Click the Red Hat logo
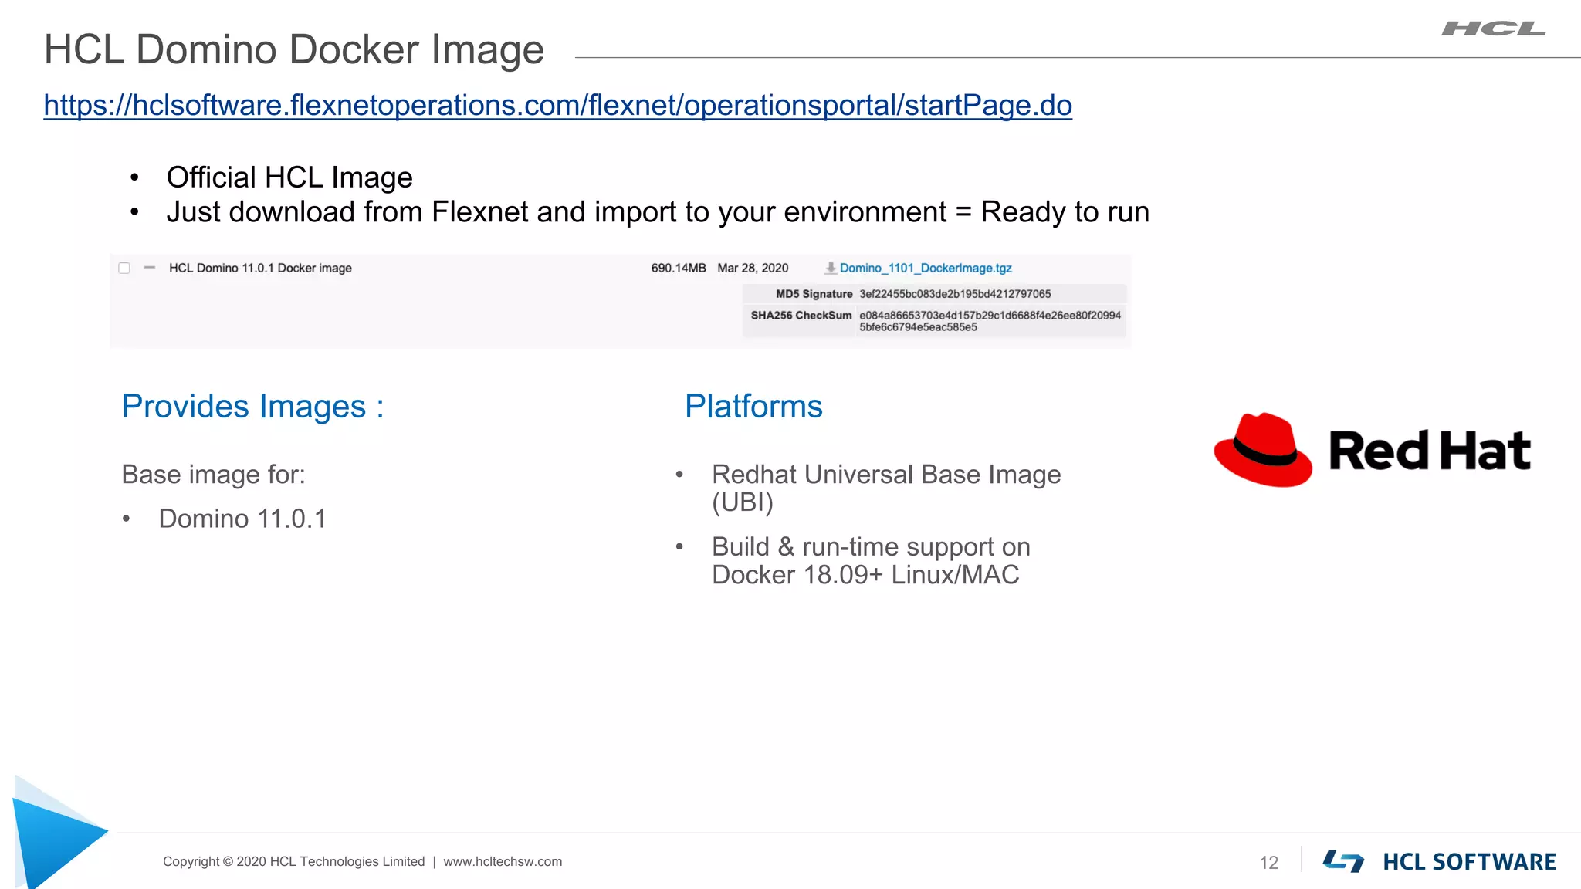 coord(1372,450)
